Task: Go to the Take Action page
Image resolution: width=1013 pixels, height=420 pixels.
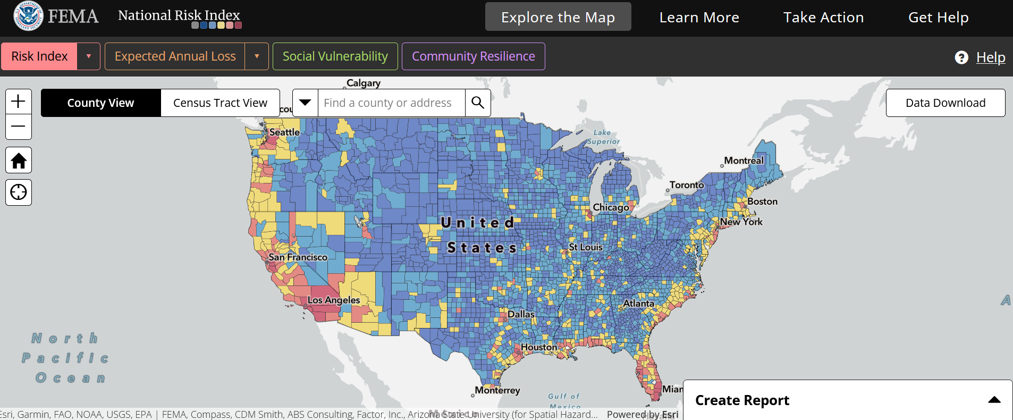Action: pos(823,17)
